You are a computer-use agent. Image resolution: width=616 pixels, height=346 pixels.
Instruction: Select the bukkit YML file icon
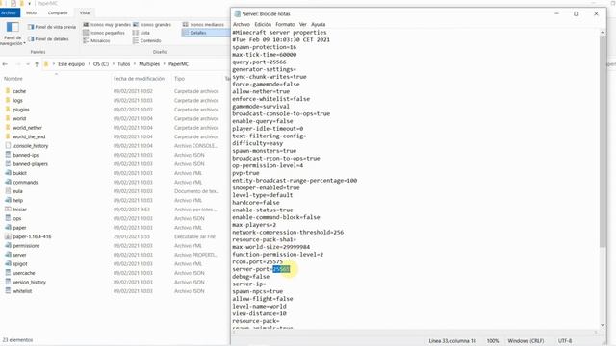(x=8, y=173)
